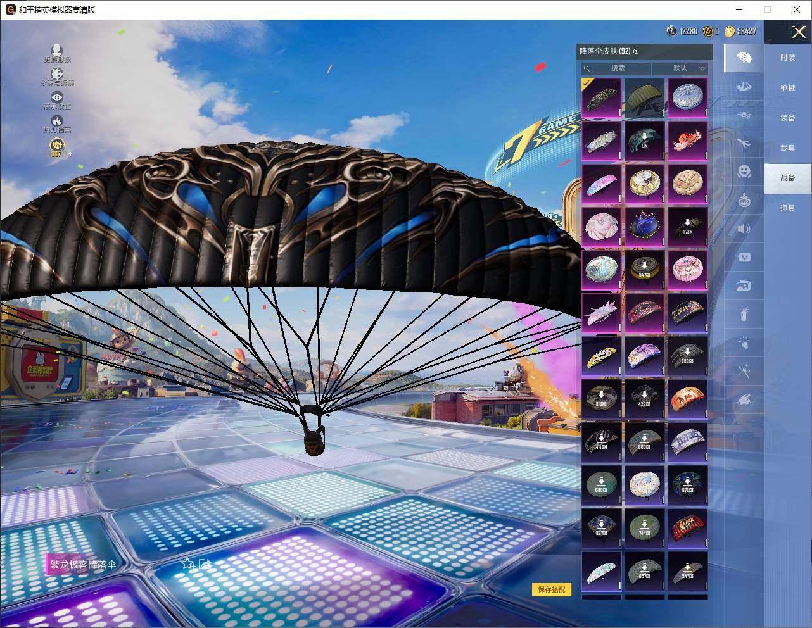Download the 800KB grey-green parachute skin
The height and width of the screenshot is (628, 812).
645,442
